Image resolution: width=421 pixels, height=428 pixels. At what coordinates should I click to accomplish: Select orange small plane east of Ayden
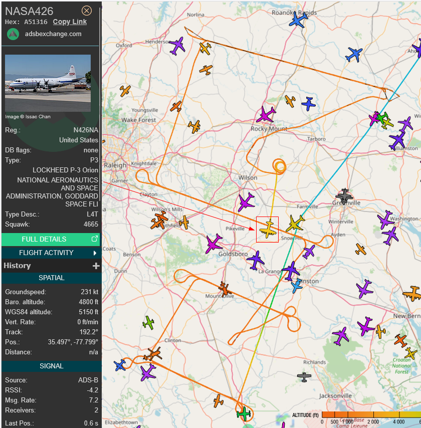coord(361,249)
